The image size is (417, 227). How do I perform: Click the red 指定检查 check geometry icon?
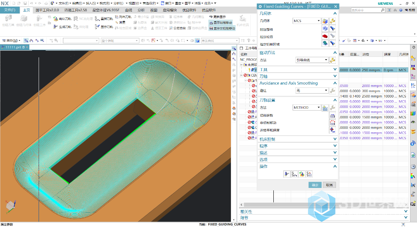(x=325, y=36)
